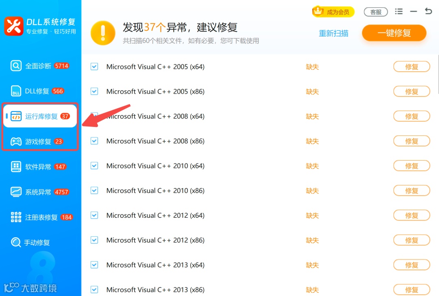Click the orange exclamation warning icon
This screenshot has width=439, height=296.
tap(103, 33)
